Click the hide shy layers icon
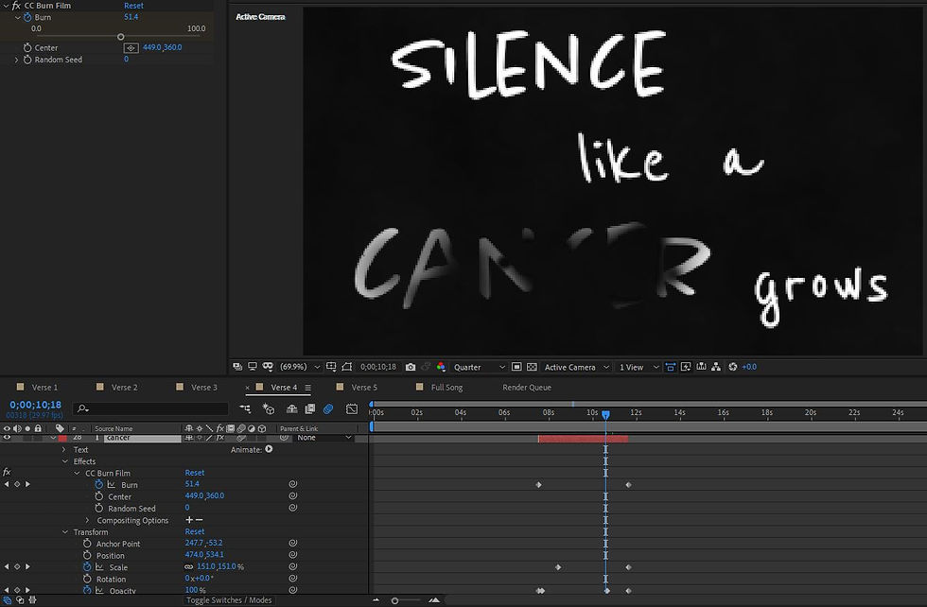The image size is (927, 607). pyautogui.click(x=291, y=408)
